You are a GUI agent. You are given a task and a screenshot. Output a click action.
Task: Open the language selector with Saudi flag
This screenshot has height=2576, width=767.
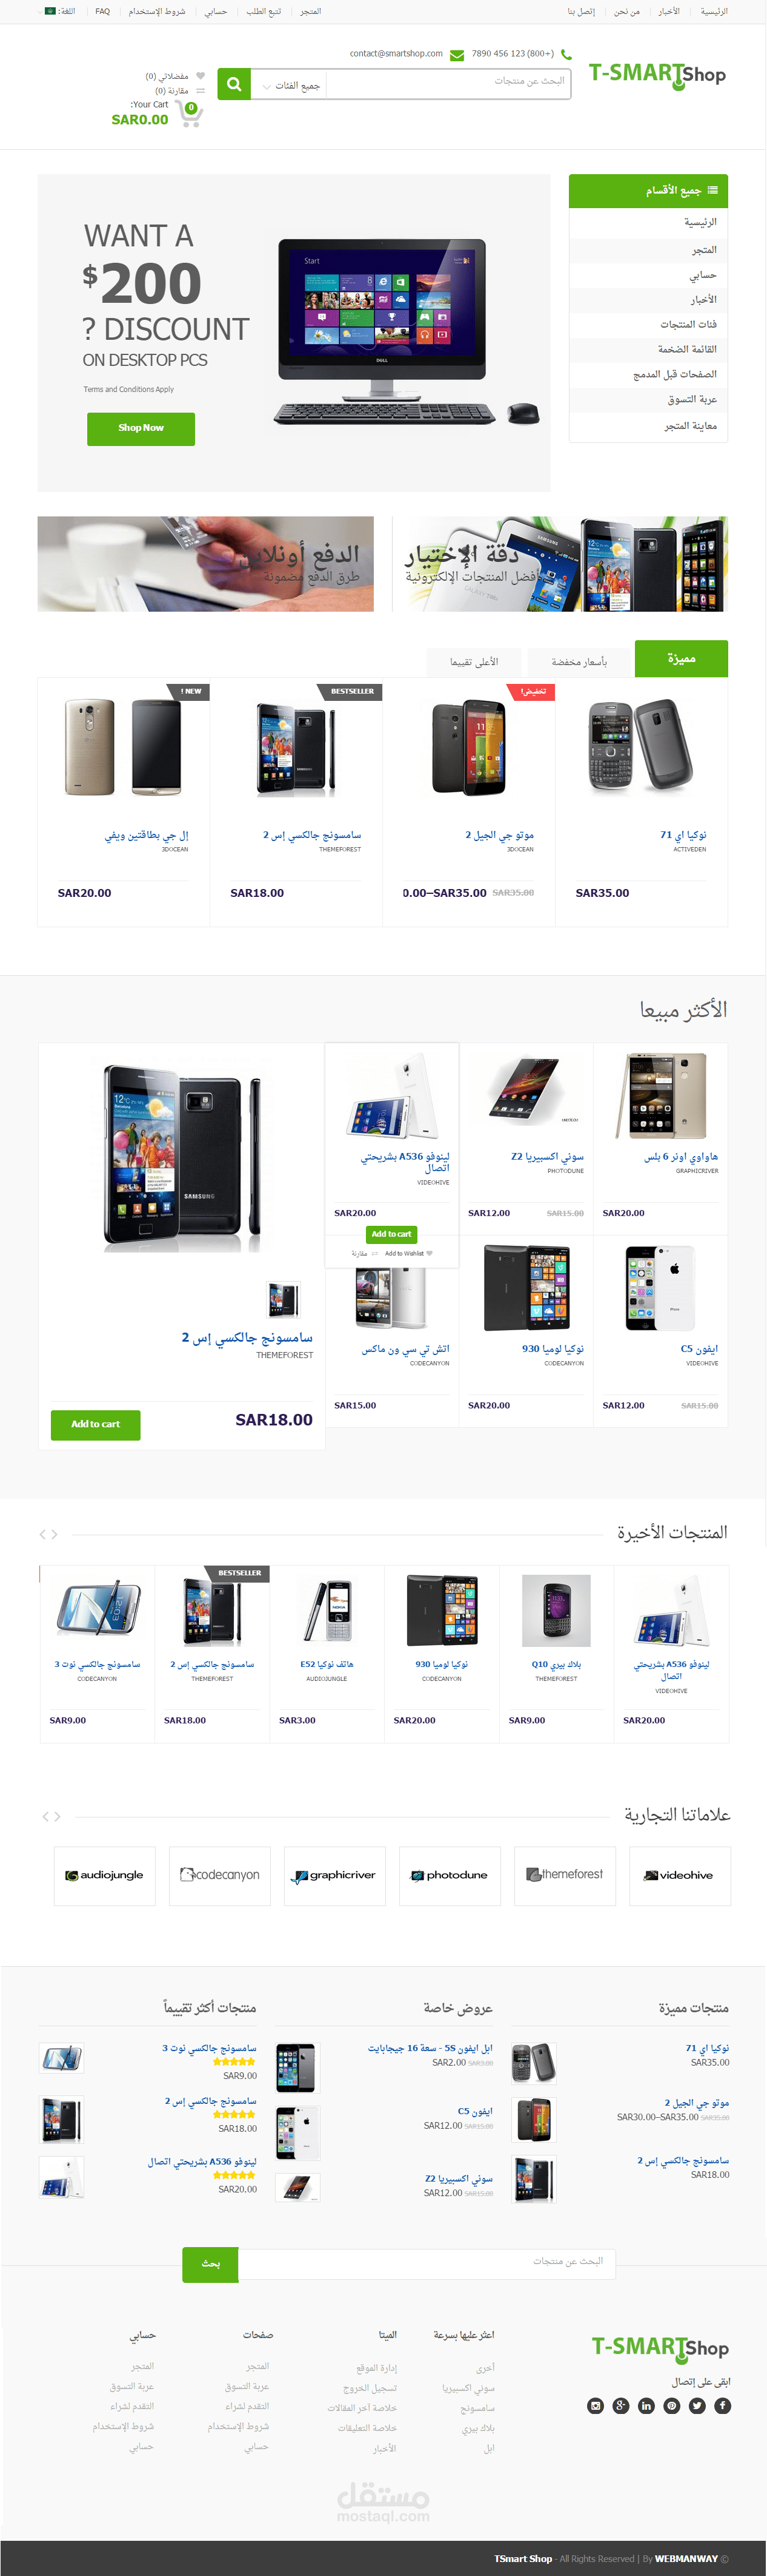(x=59, y=11)
